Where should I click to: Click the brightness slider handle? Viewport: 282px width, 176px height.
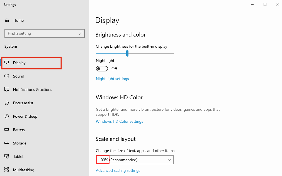pos(127,53)
